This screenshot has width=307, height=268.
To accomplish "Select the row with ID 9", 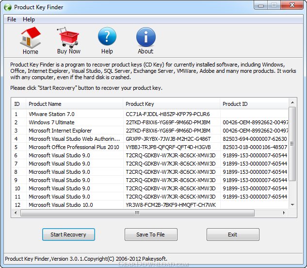I will (150, 180).
